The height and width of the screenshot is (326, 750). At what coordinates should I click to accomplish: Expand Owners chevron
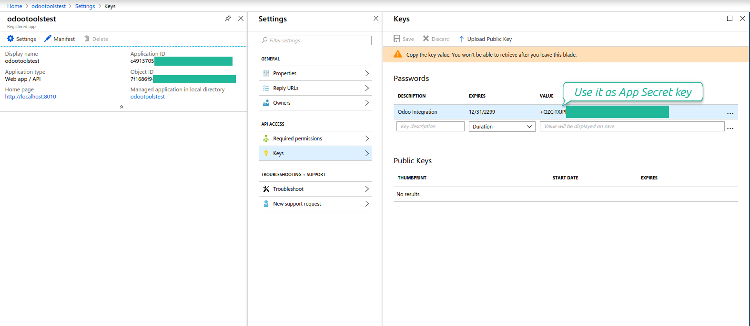click(x=367, y=103)
